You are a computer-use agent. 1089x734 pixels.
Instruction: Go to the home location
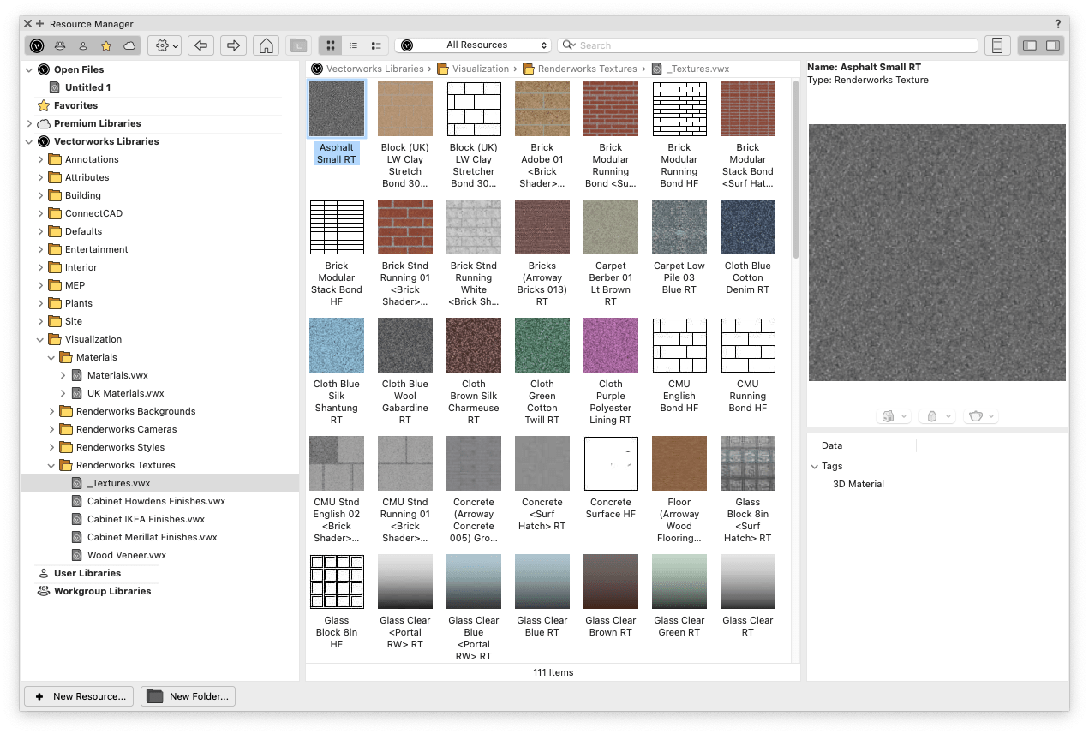click(266, 45)
